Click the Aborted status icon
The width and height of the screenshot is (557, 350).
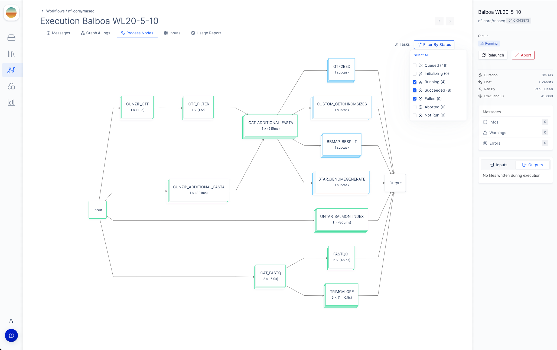tap(421, 107)
